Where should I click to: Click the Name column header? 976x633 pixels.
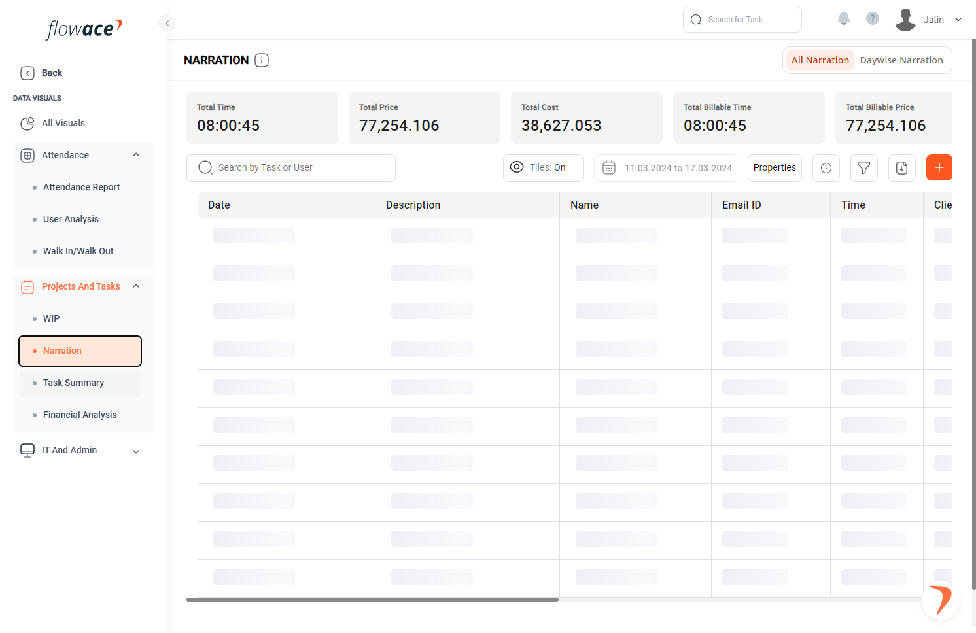[635, 205]
